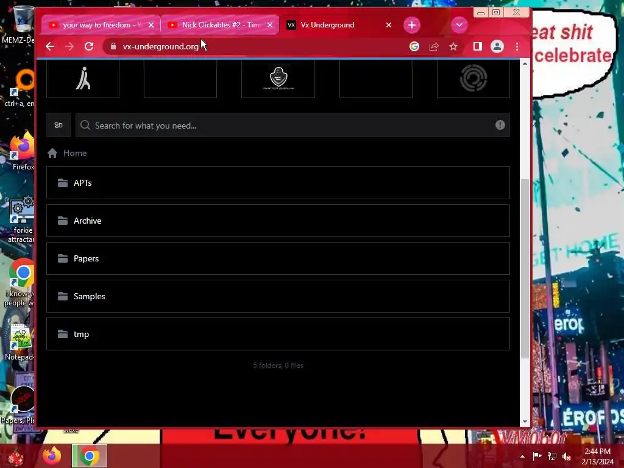
Task: Expand the tab search dropdown arrow
Action: 459,25
